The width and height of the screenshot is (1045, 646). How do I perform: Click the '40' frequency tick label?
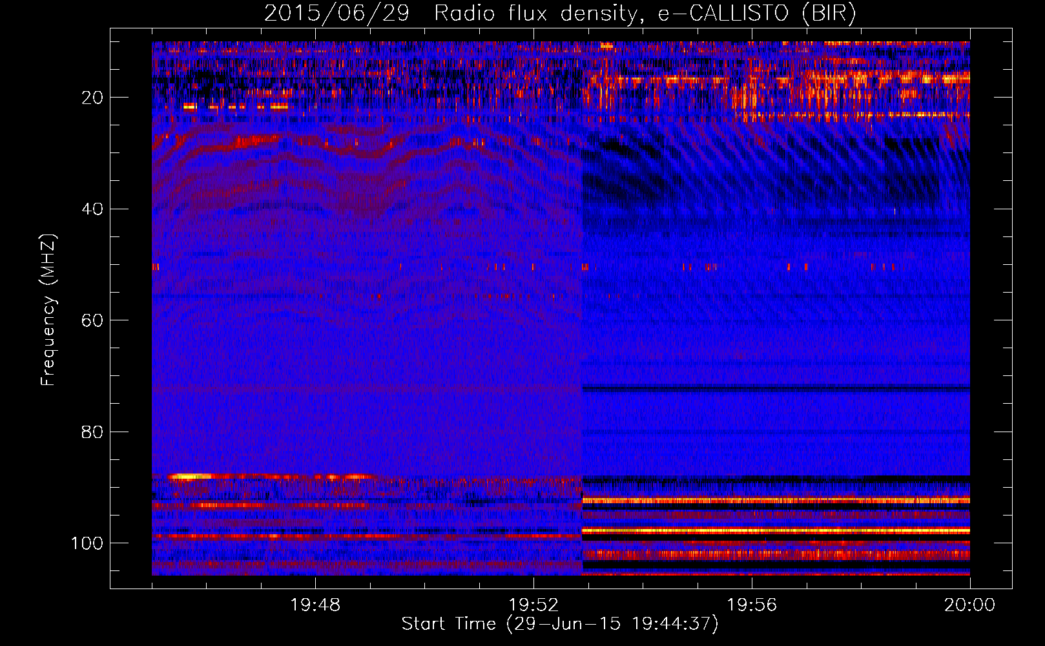click(93, 209)
